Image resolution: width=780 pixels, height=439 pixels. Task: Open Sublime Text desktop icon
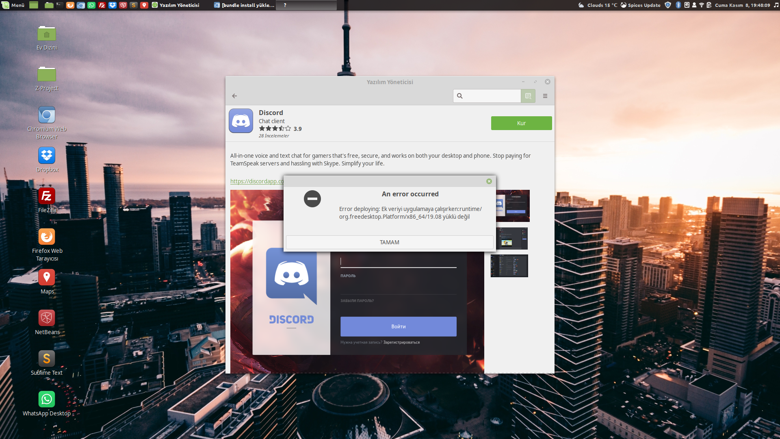pyautogui.click(x=47, y=359)
